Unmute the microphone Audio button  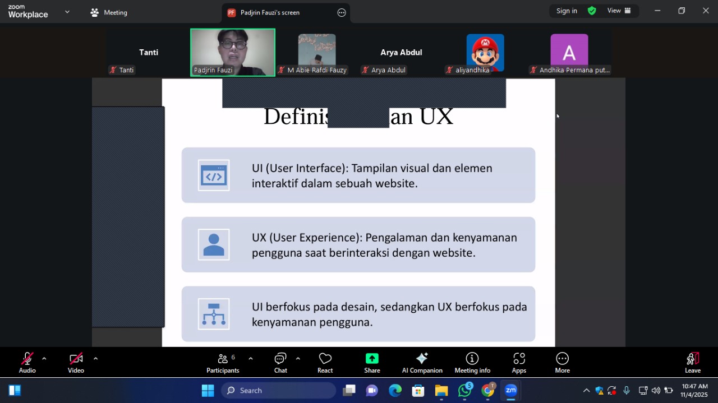[27, 363]
